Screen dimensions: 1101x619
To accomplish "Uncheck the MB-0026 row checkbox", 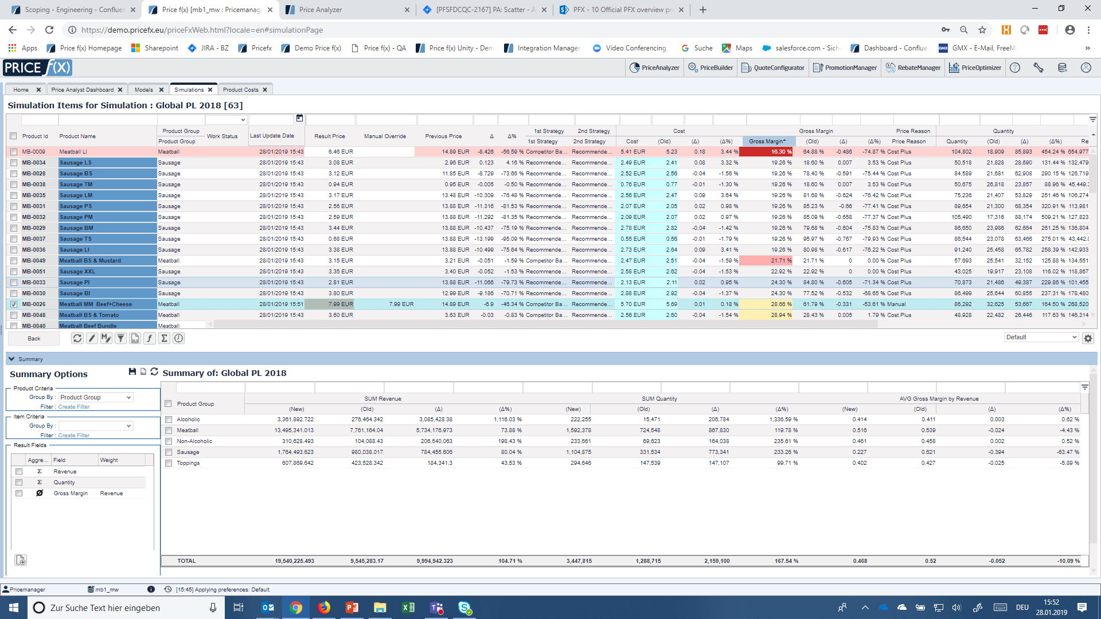I will click(14, 304).
